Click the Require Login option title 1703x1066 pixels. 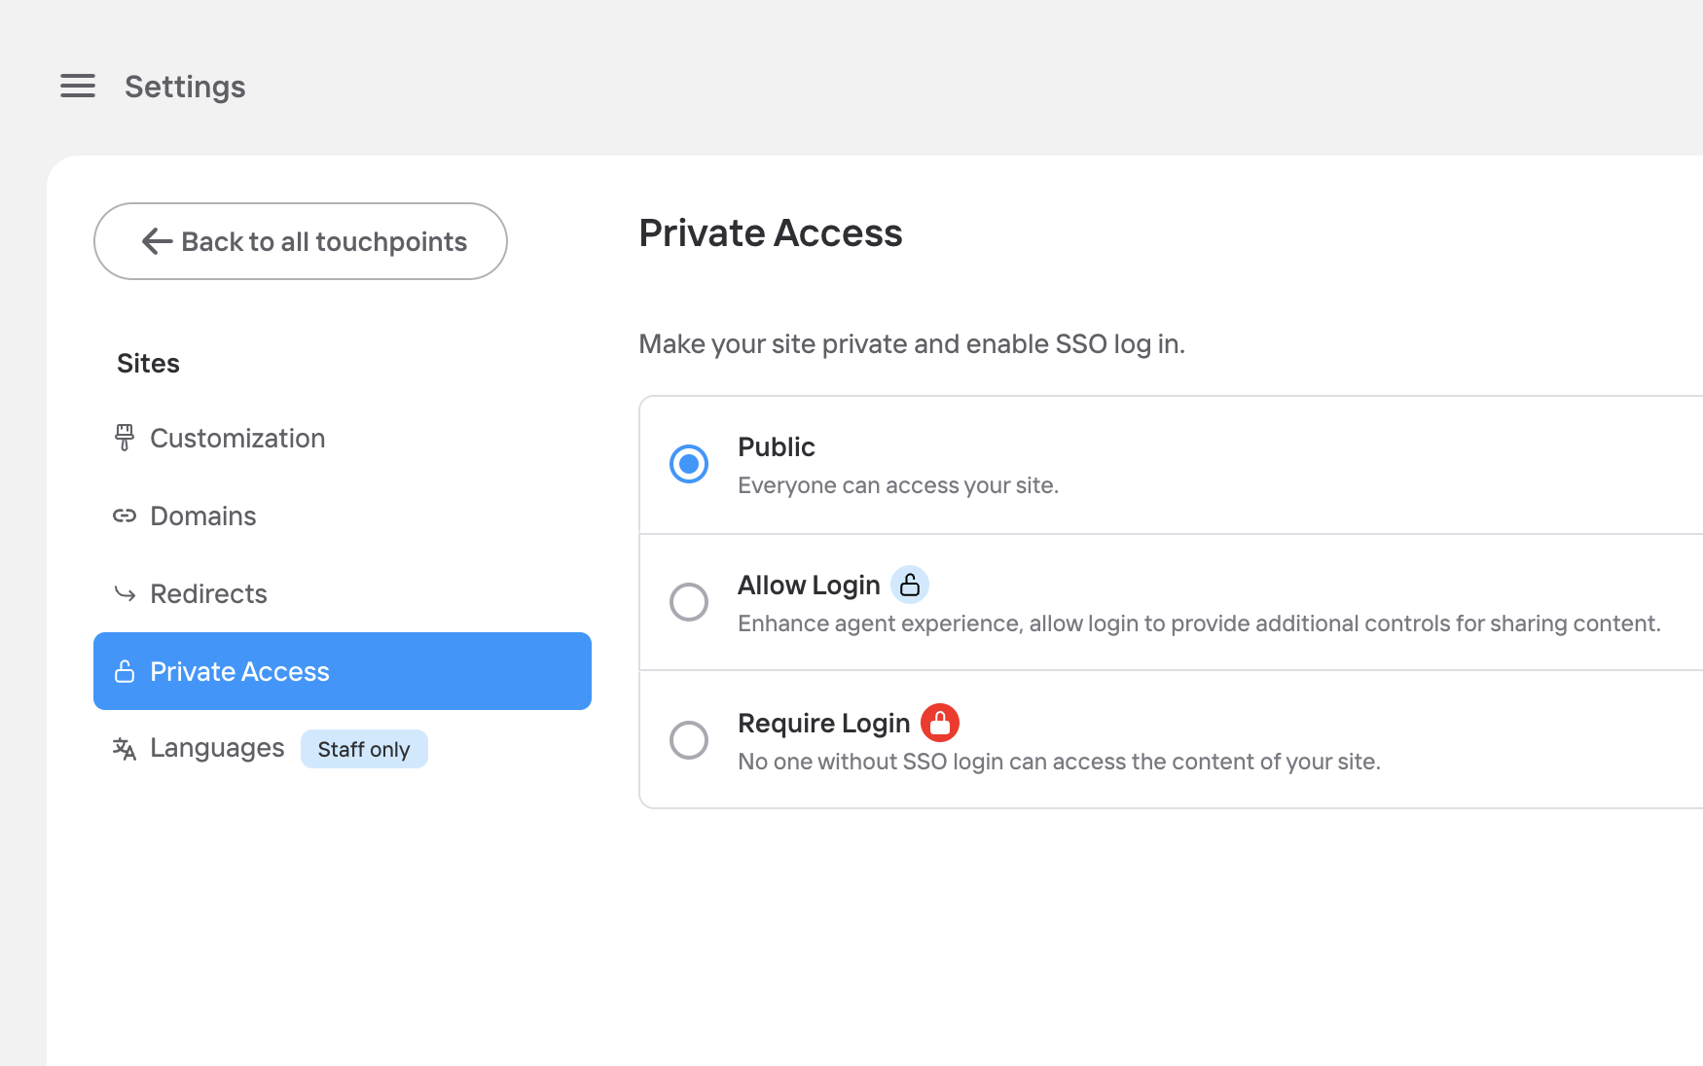pos(823,723)
